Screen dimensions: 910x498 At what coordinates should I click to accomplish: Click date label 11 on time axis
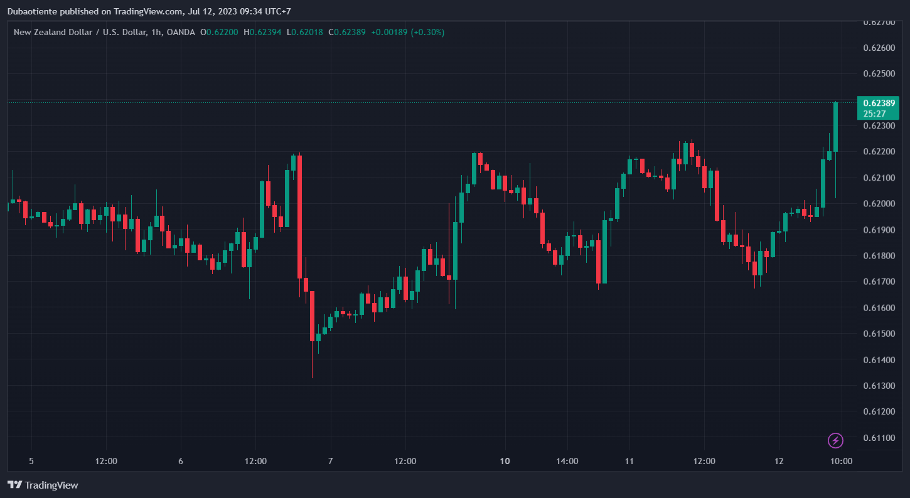click(x=629, y=461)
